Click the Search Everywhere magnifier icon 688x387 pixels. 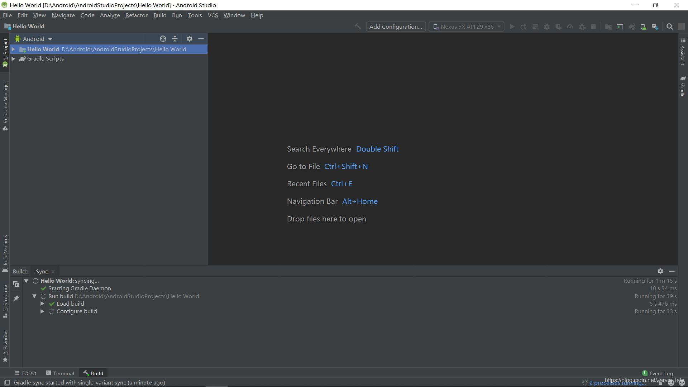pos(669,27)
